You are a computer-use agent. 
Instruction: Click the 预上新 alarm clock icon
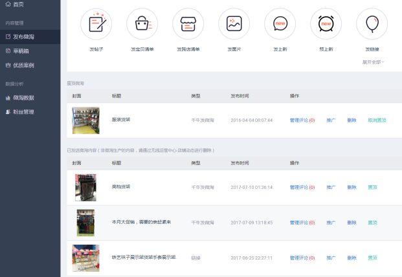tap(326, 24)
